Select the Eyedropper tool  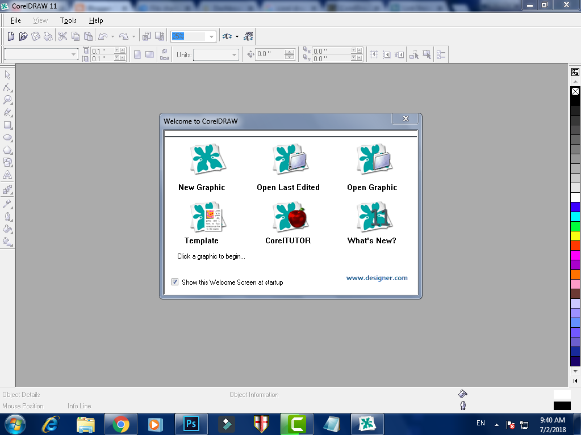click(x=7, y=204)
